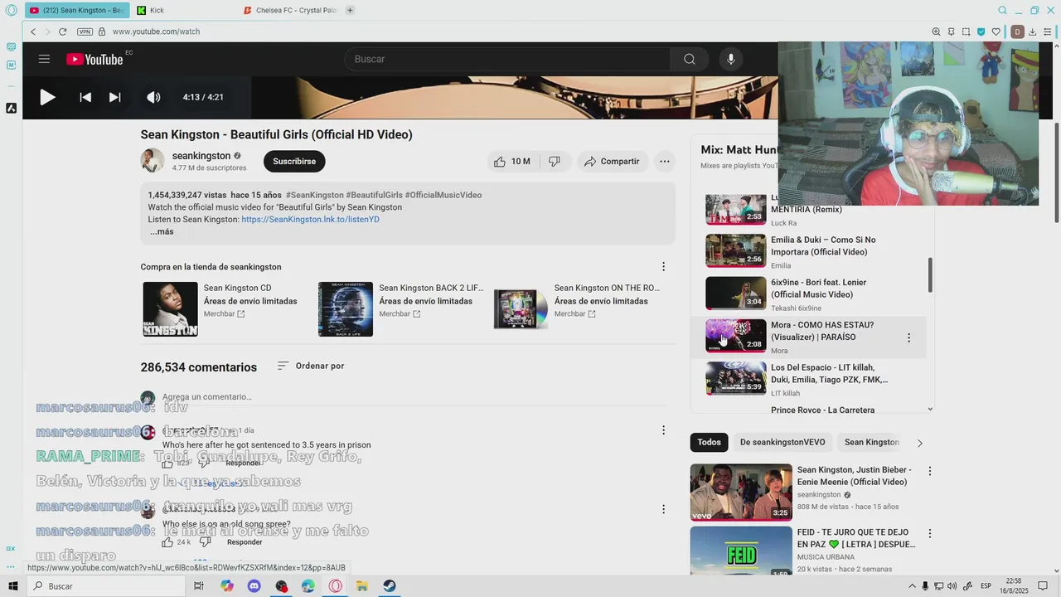Like the video (10 M thumbs up)
Screen dimensions: 1061x597
coord(512,162)
